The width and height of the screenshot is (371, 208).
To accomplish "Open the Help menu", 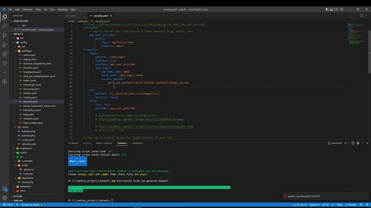I will (x=72, y=9).
